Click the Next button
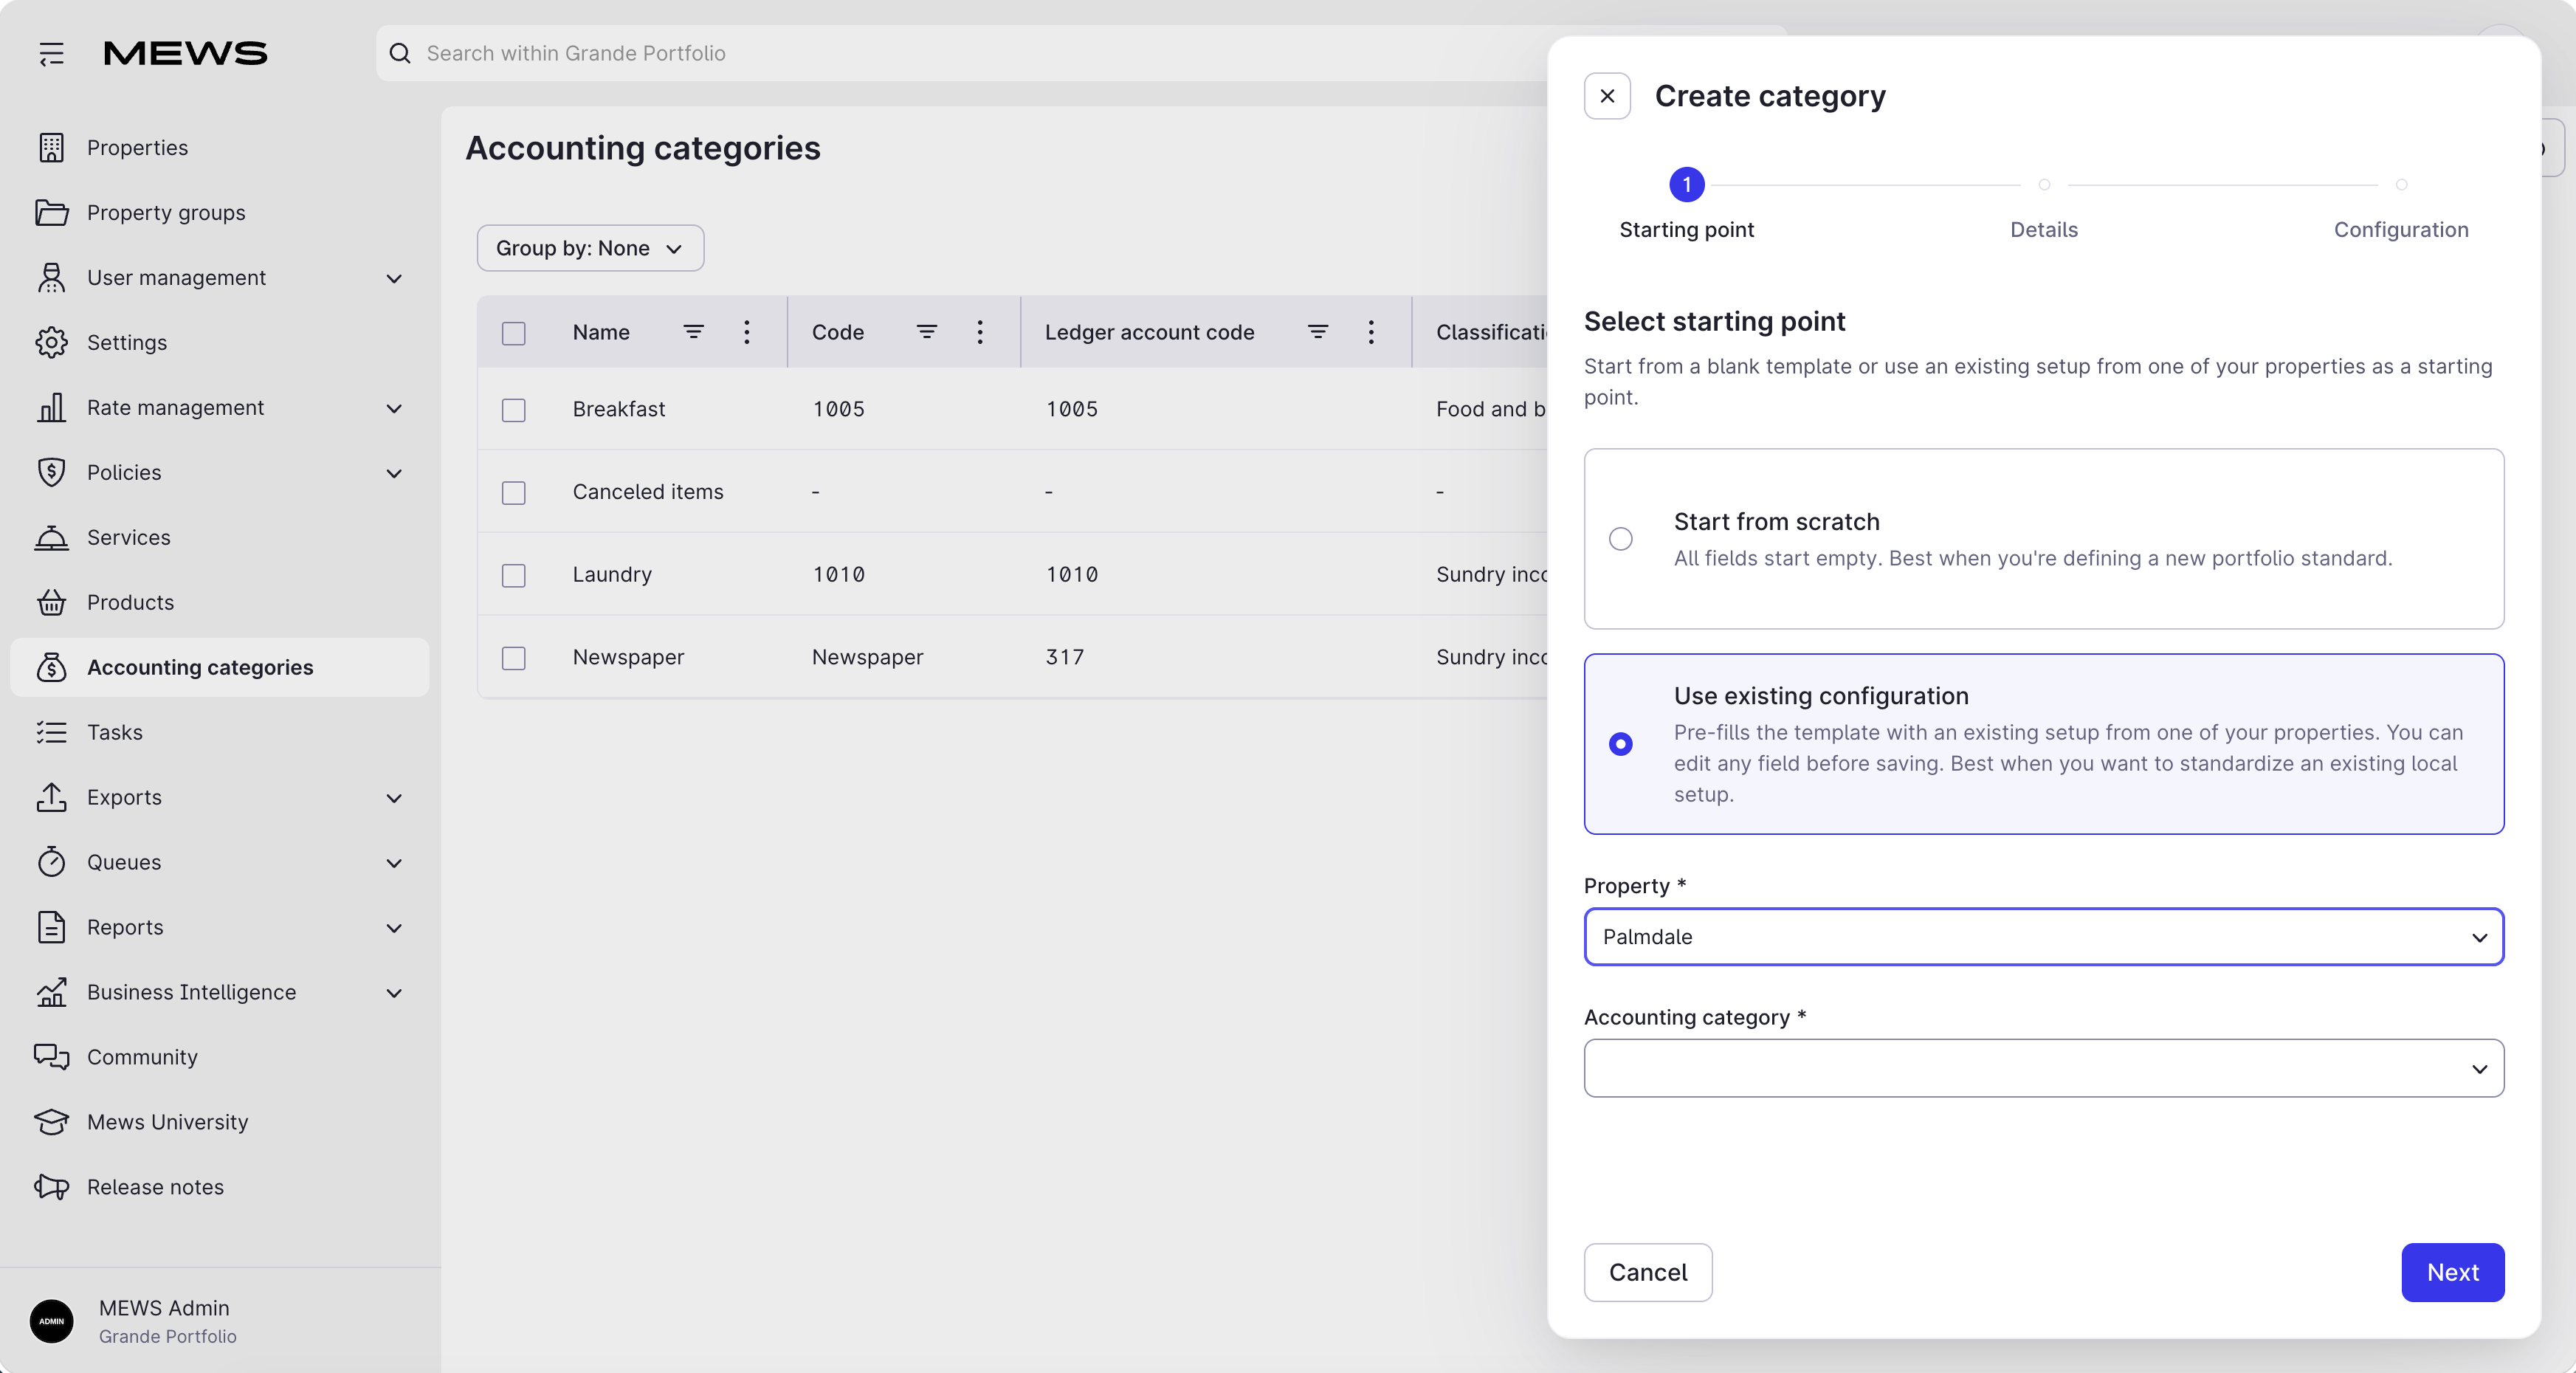 [2452, 1272]
